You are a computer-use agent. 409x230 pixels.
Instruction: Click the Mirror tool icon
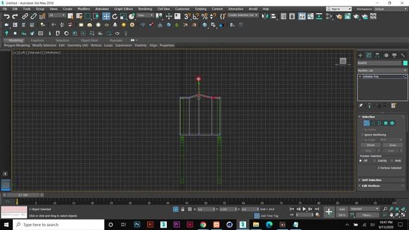(265, 17)
